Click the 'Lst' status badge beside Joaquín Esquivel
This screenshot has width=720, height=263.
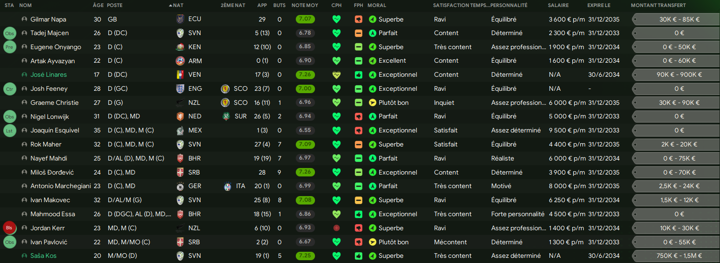(x=9, y=131)
